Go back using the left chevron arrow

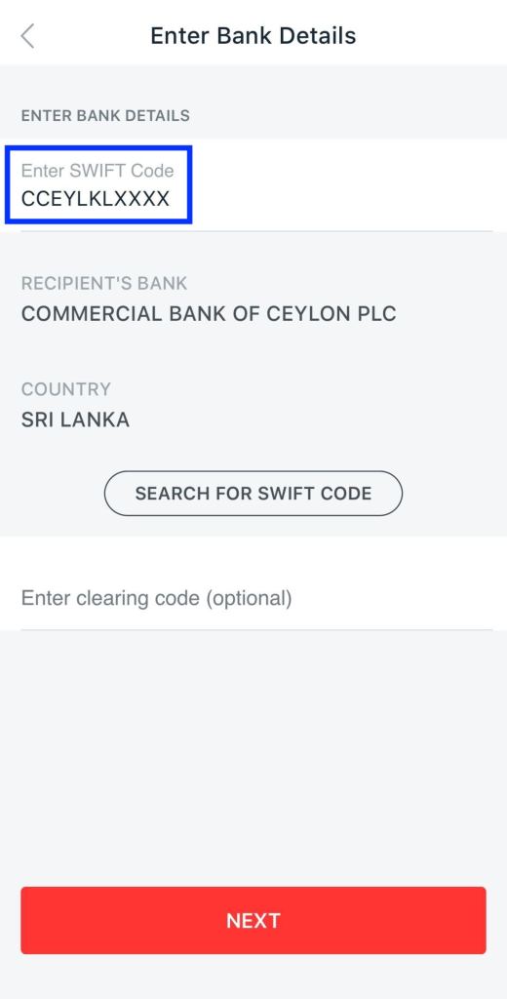pos(27,36)
